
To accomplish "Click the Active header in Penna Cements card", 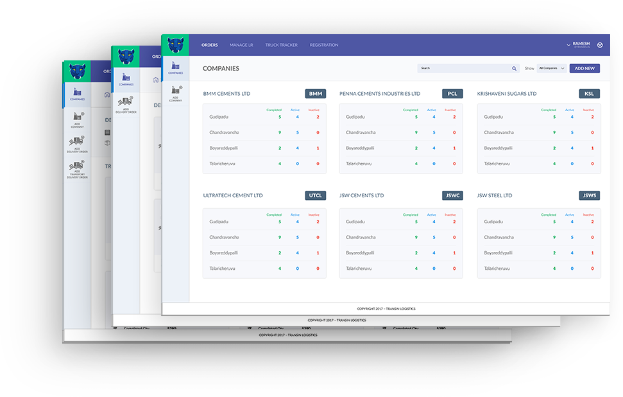I will pos(432,110).
